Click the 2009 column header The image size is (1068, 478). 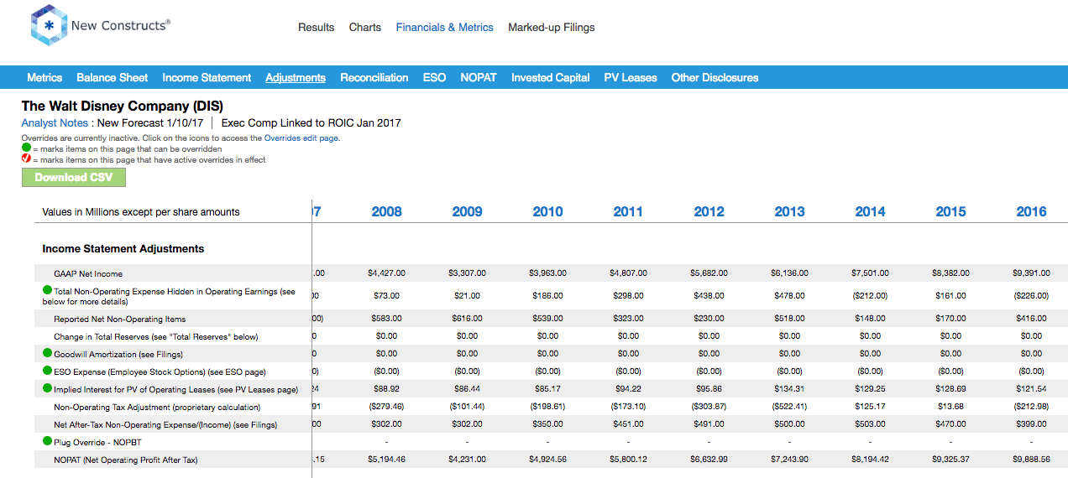click(467, 211)
